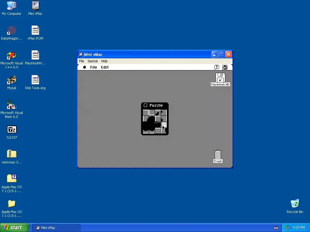Click the Puzzle window title bar
Viewport: 310px width, 232px height.
(x=155, y=105)
